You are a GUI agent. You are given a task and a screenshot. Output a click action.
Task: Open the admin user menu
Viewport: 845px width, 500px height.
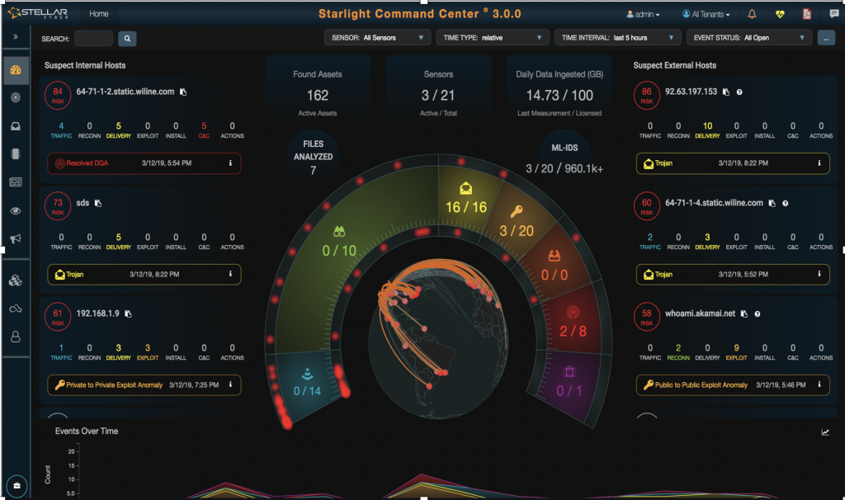coord(643,15)
